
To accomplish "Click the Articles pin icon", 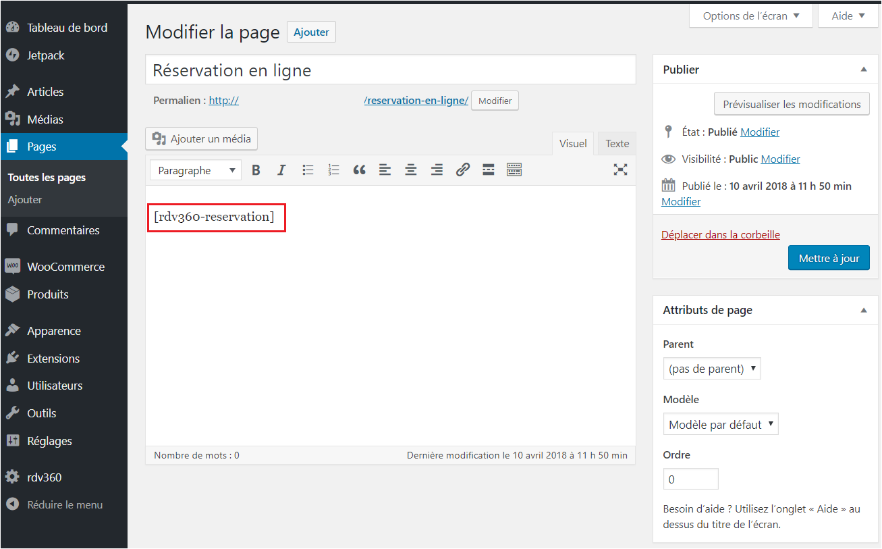I will (x=12, y=92).
